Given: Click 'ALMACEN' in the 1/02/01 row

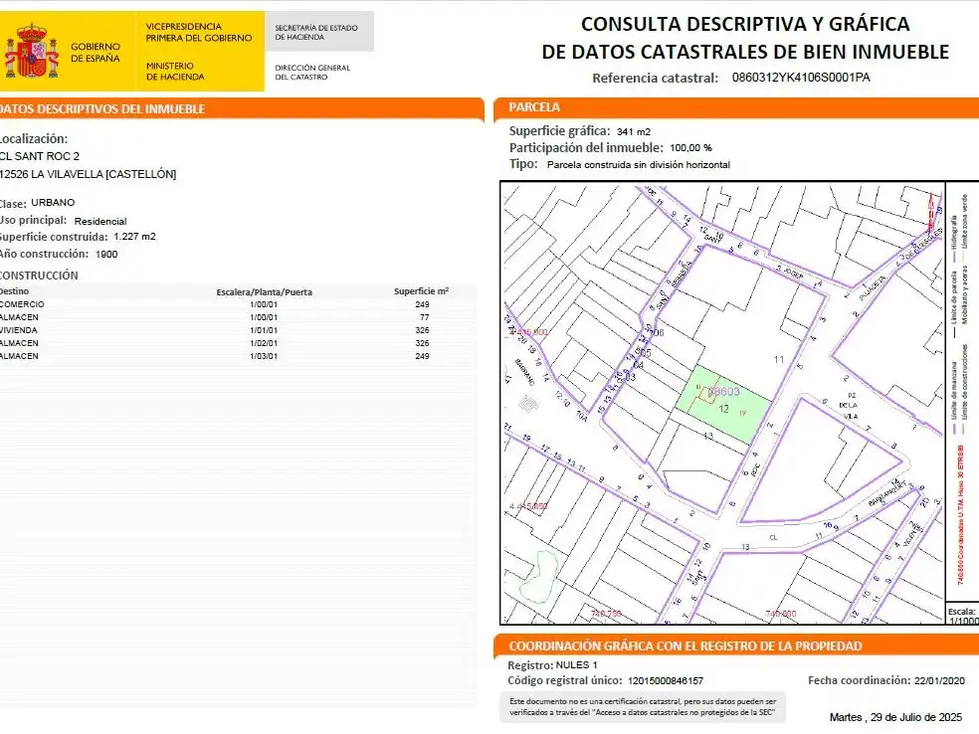Looking at the screenshot, I should click(x=19, y=343).
